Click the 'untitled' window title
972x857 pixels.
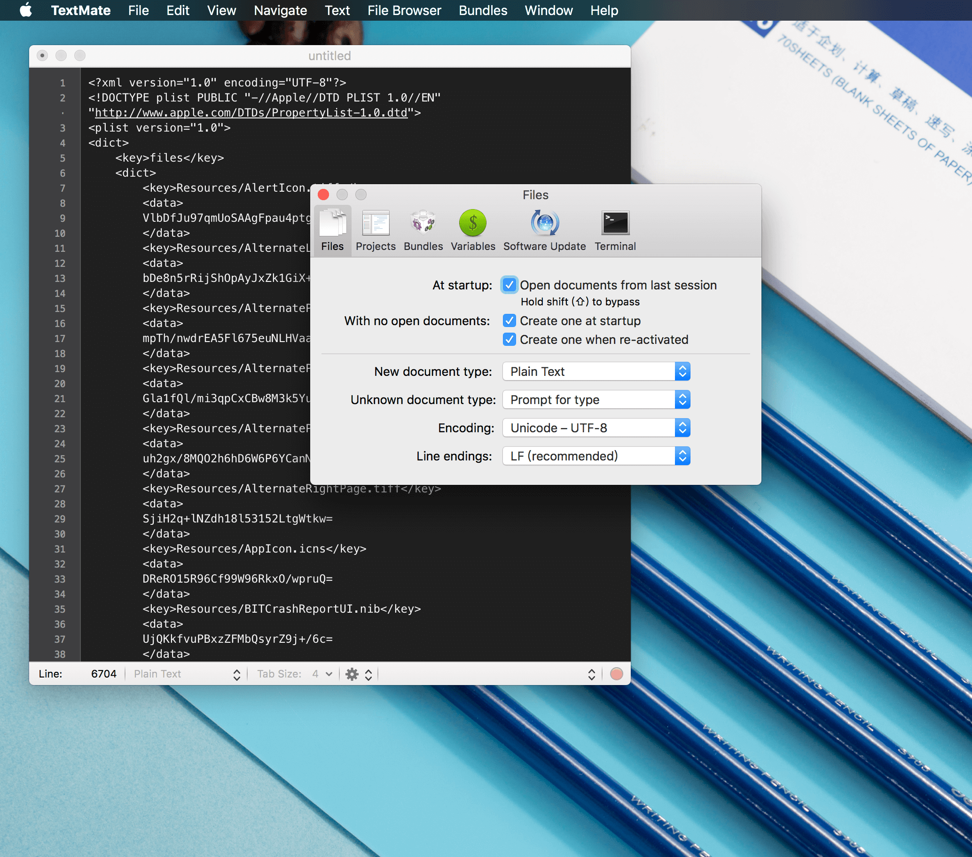329,56
